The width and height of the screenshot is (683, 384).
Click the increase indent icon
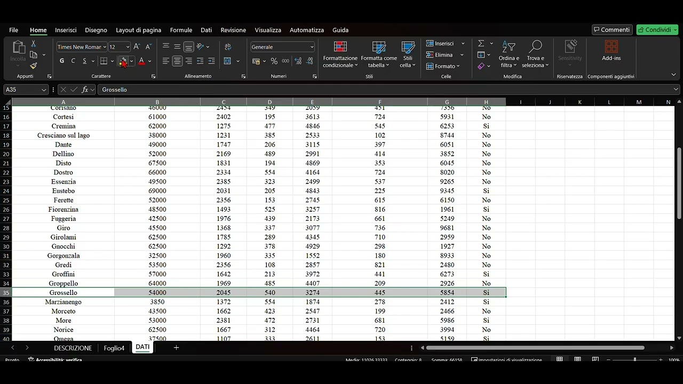click(x=211, y=61)
